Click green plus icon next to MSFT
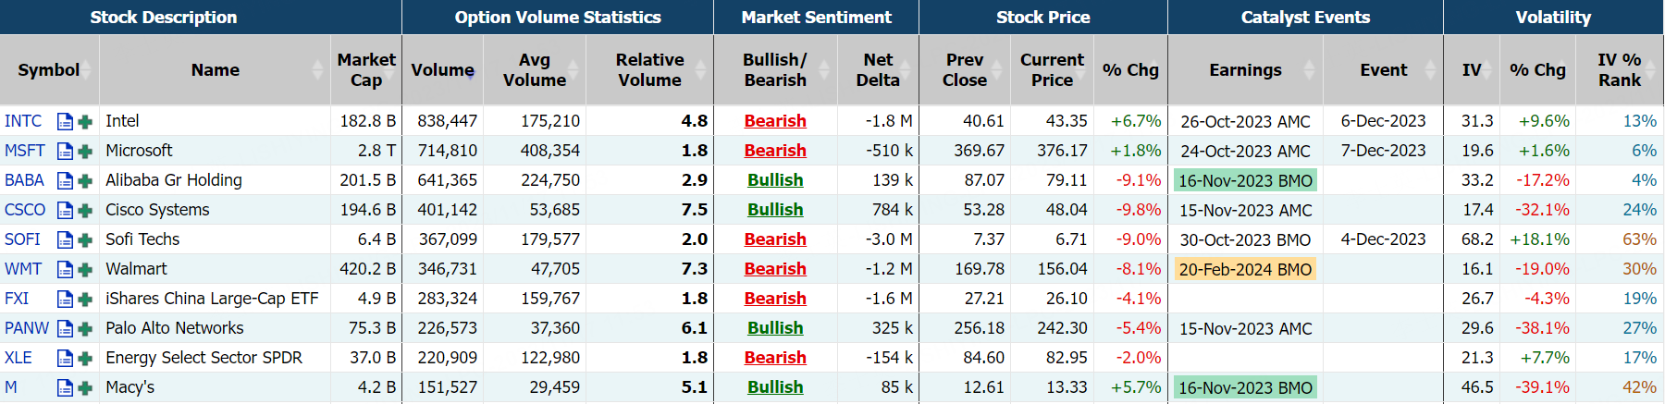 (x=85, y=152)
